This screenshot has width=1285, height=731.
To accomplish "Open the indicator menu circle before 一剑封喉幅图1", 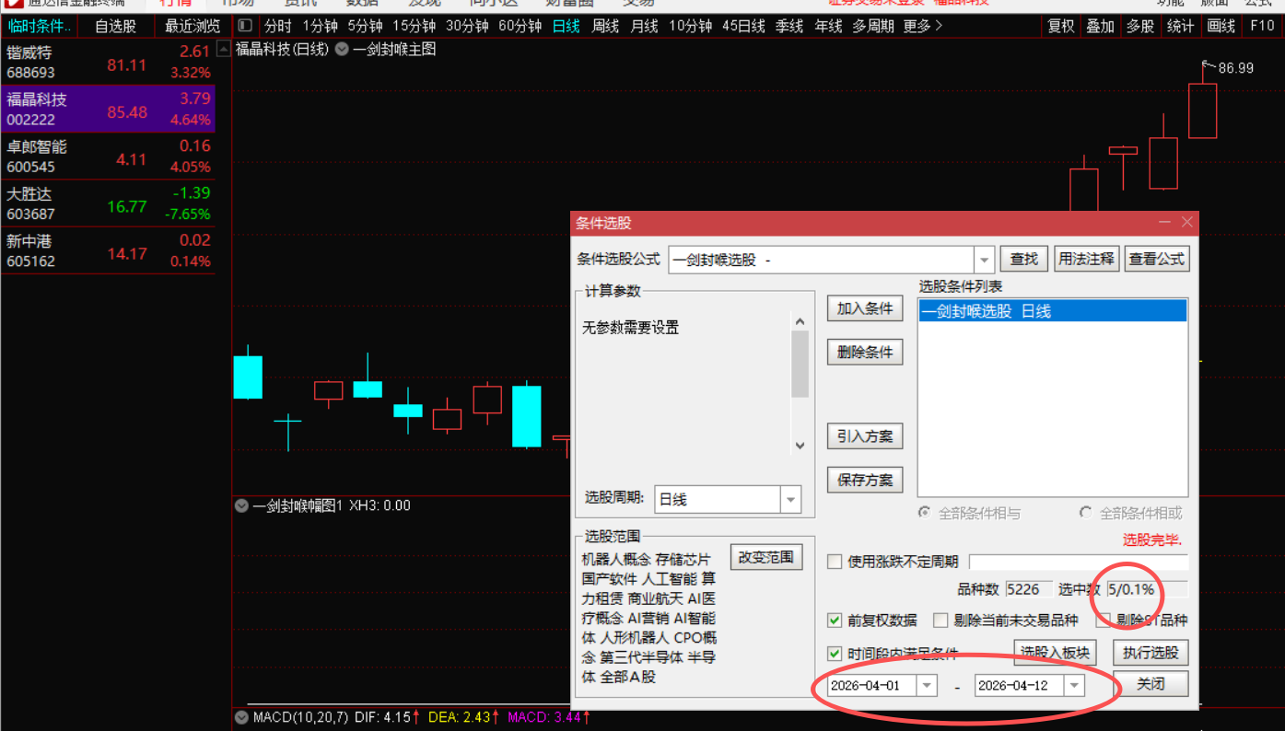I will point(242,505).
